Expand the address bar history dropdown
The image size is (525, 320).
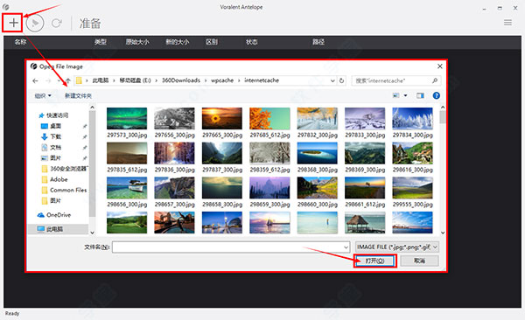point(332,80)
